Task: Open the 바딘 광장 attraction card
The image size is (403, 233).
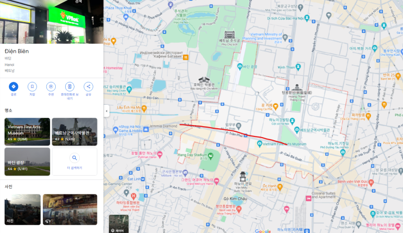Action: pos(27,161)
